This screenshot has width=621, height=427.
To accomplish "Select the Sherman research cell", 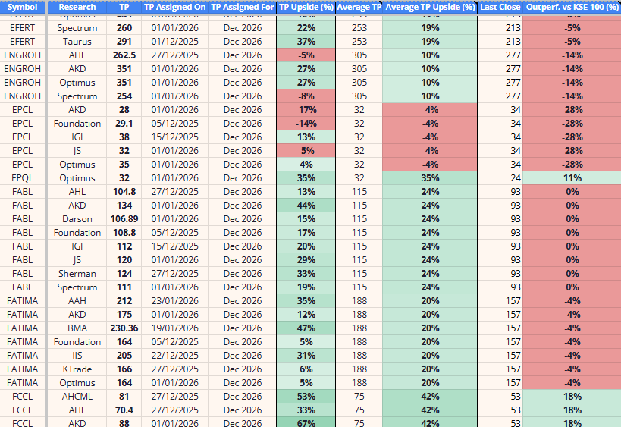I will [77, 274].
